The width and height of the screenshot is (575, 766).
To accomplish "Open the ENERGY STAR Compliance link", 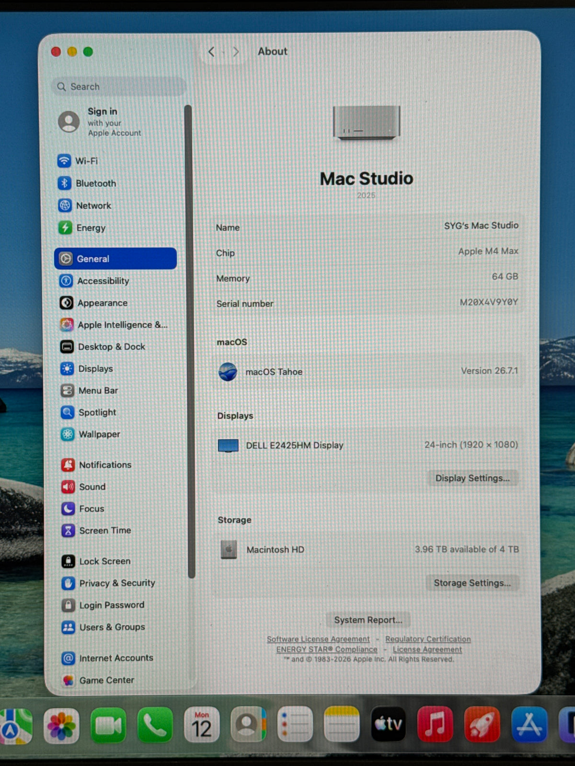I will pos(327,650).
